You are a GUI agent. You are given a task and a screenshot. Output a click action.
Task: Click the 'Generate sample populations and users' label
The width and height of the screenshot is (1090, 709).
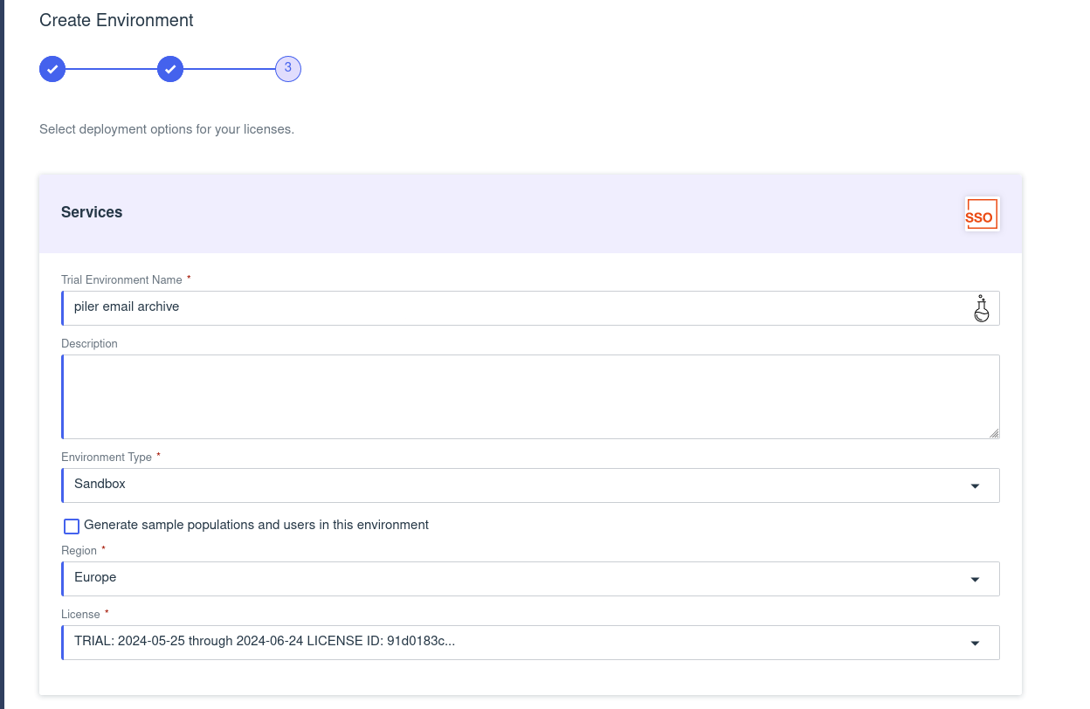point(256,526)
